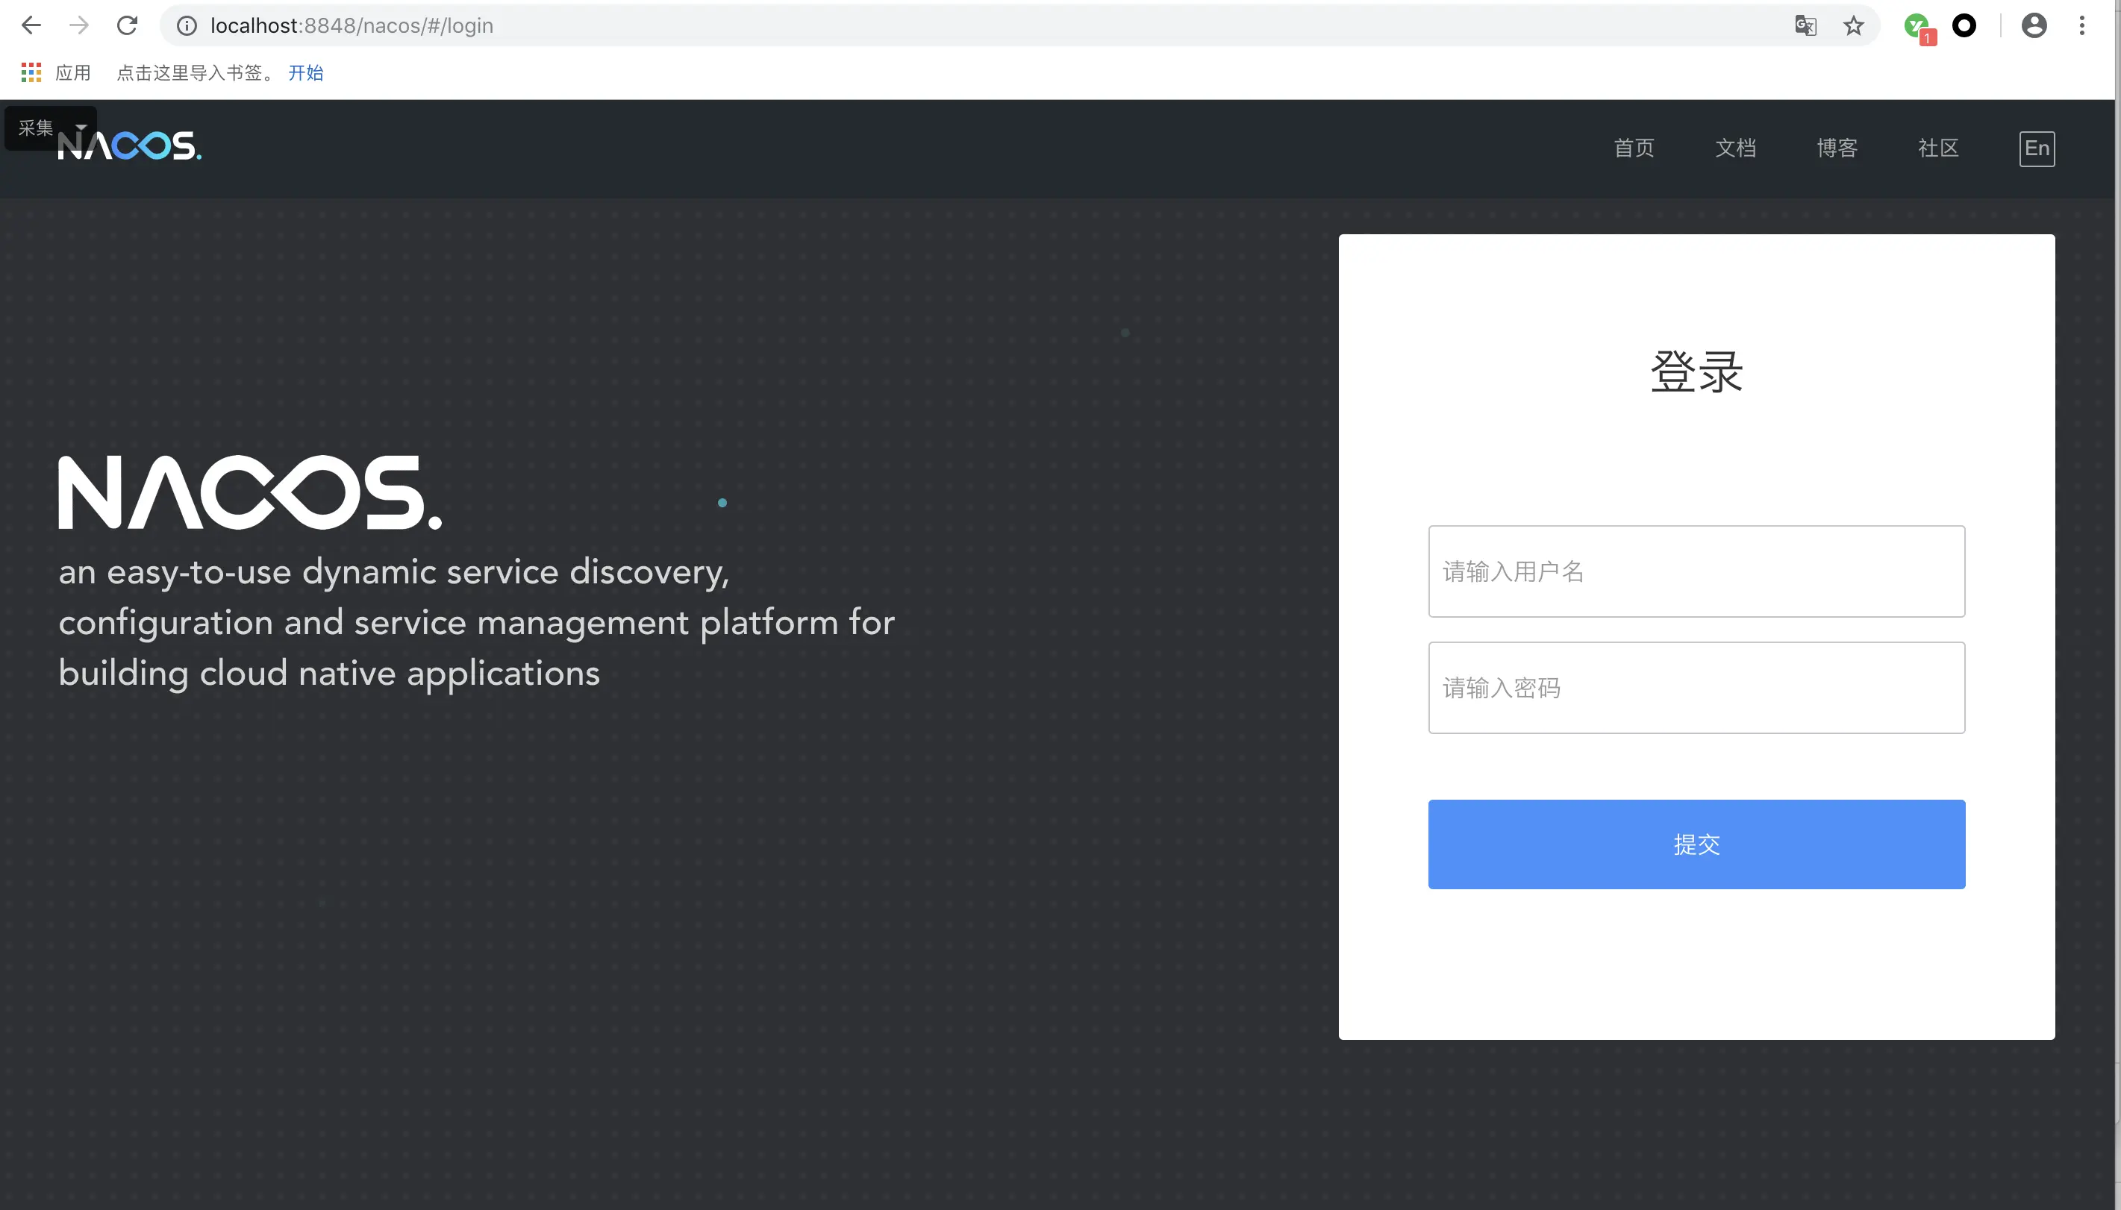The image size is (2121, 1210).
Task: Focus the 请输入密码 password field
Action: coord(1696,687)
